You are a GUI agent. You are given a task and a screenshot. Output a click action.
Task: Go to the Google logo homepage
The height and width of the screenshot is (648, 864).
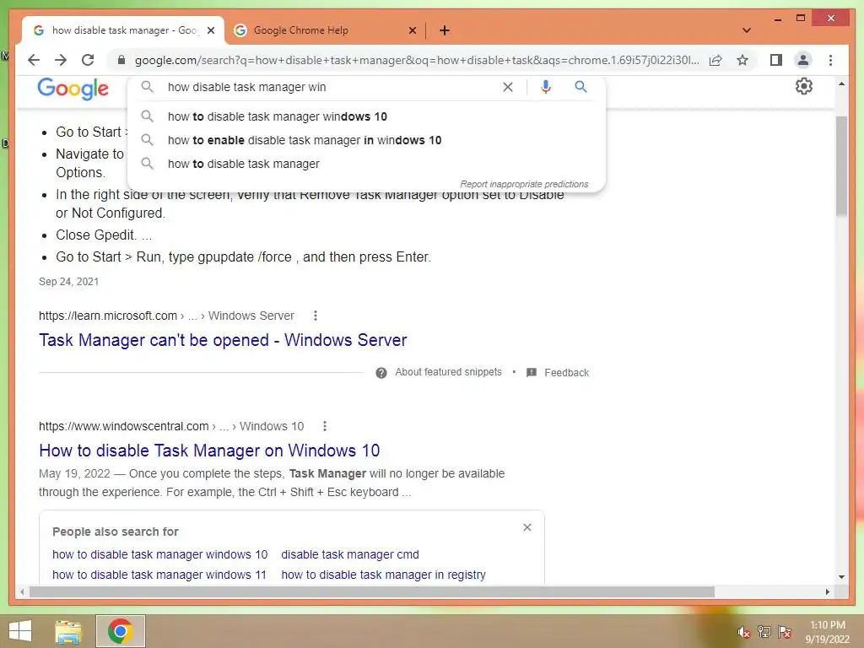click(x=73, y=89)
